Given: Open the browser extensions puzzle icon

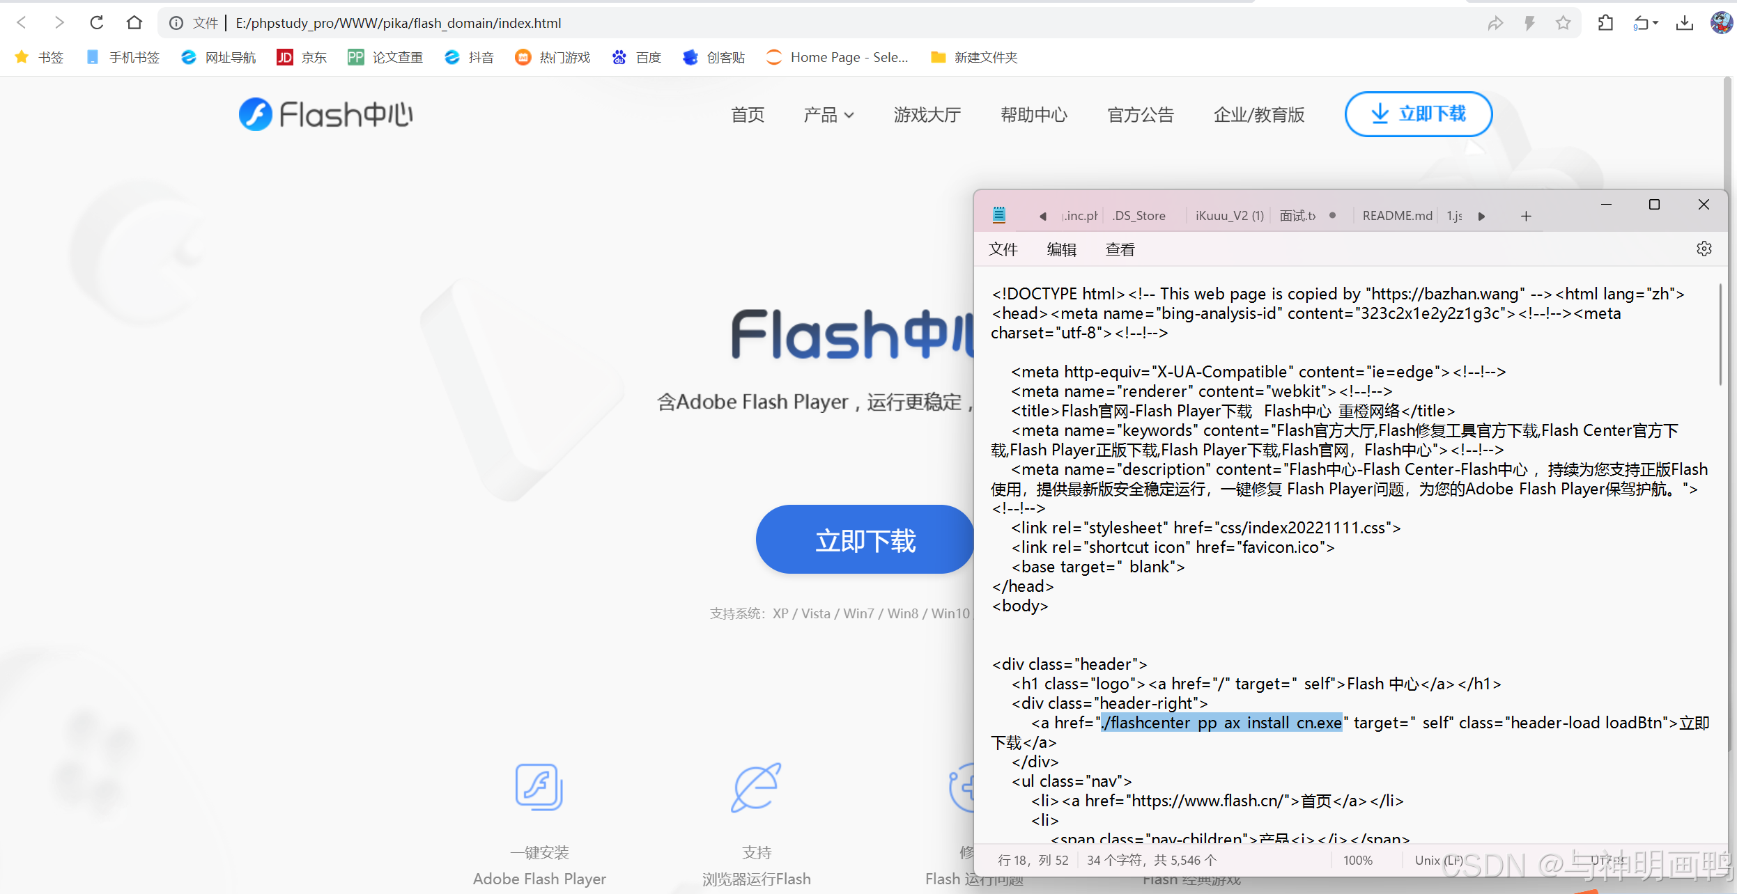Looking at the screenshot, I should [x=1606, y=23].
